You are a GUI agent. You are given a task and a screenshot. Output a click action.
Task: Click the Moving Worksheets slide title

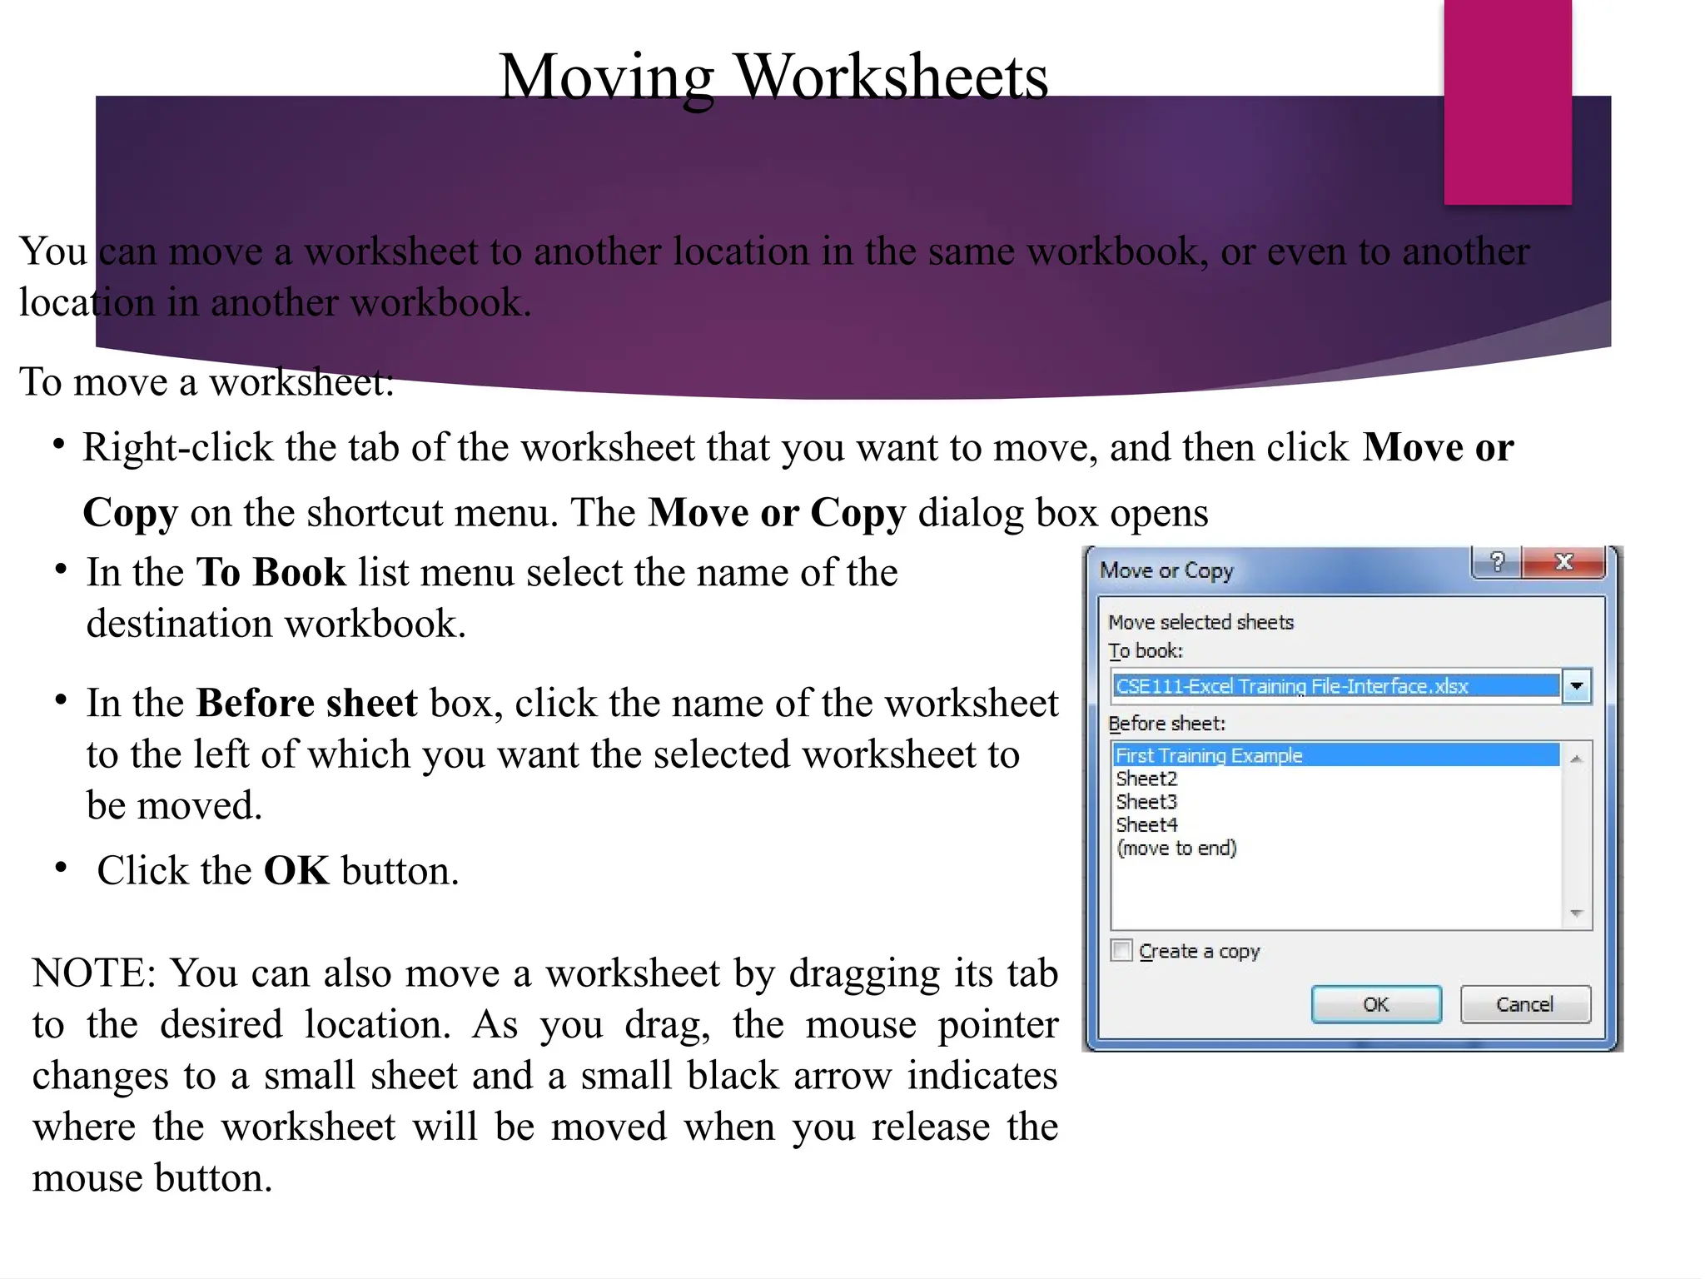(773, 77)
